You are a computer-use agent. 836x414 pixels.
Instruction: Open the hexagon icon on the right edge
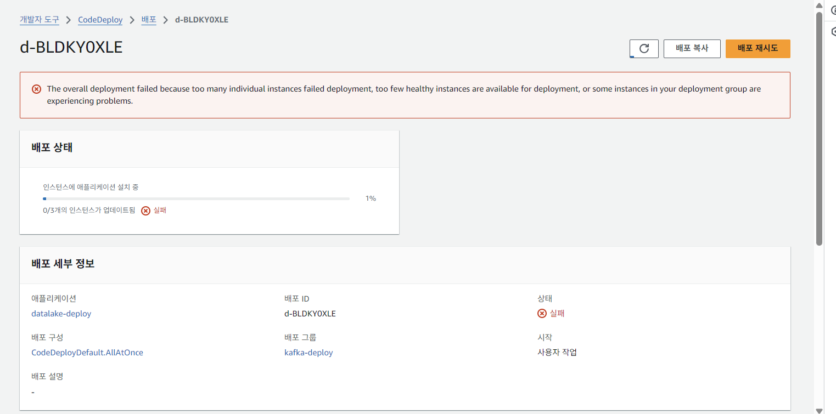833,32
